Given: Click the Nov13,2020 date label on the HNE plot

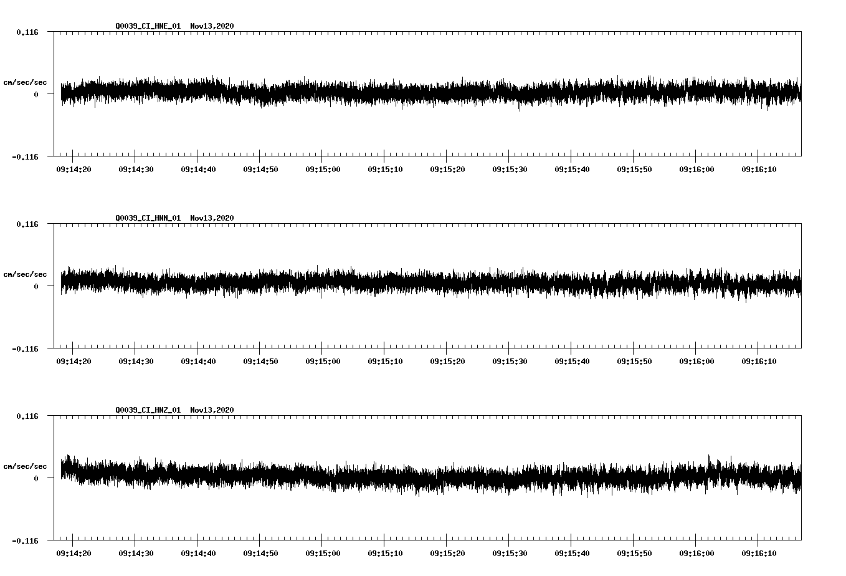Looking at the screenshot, I should pyautogui.click(x=212, y=26).
